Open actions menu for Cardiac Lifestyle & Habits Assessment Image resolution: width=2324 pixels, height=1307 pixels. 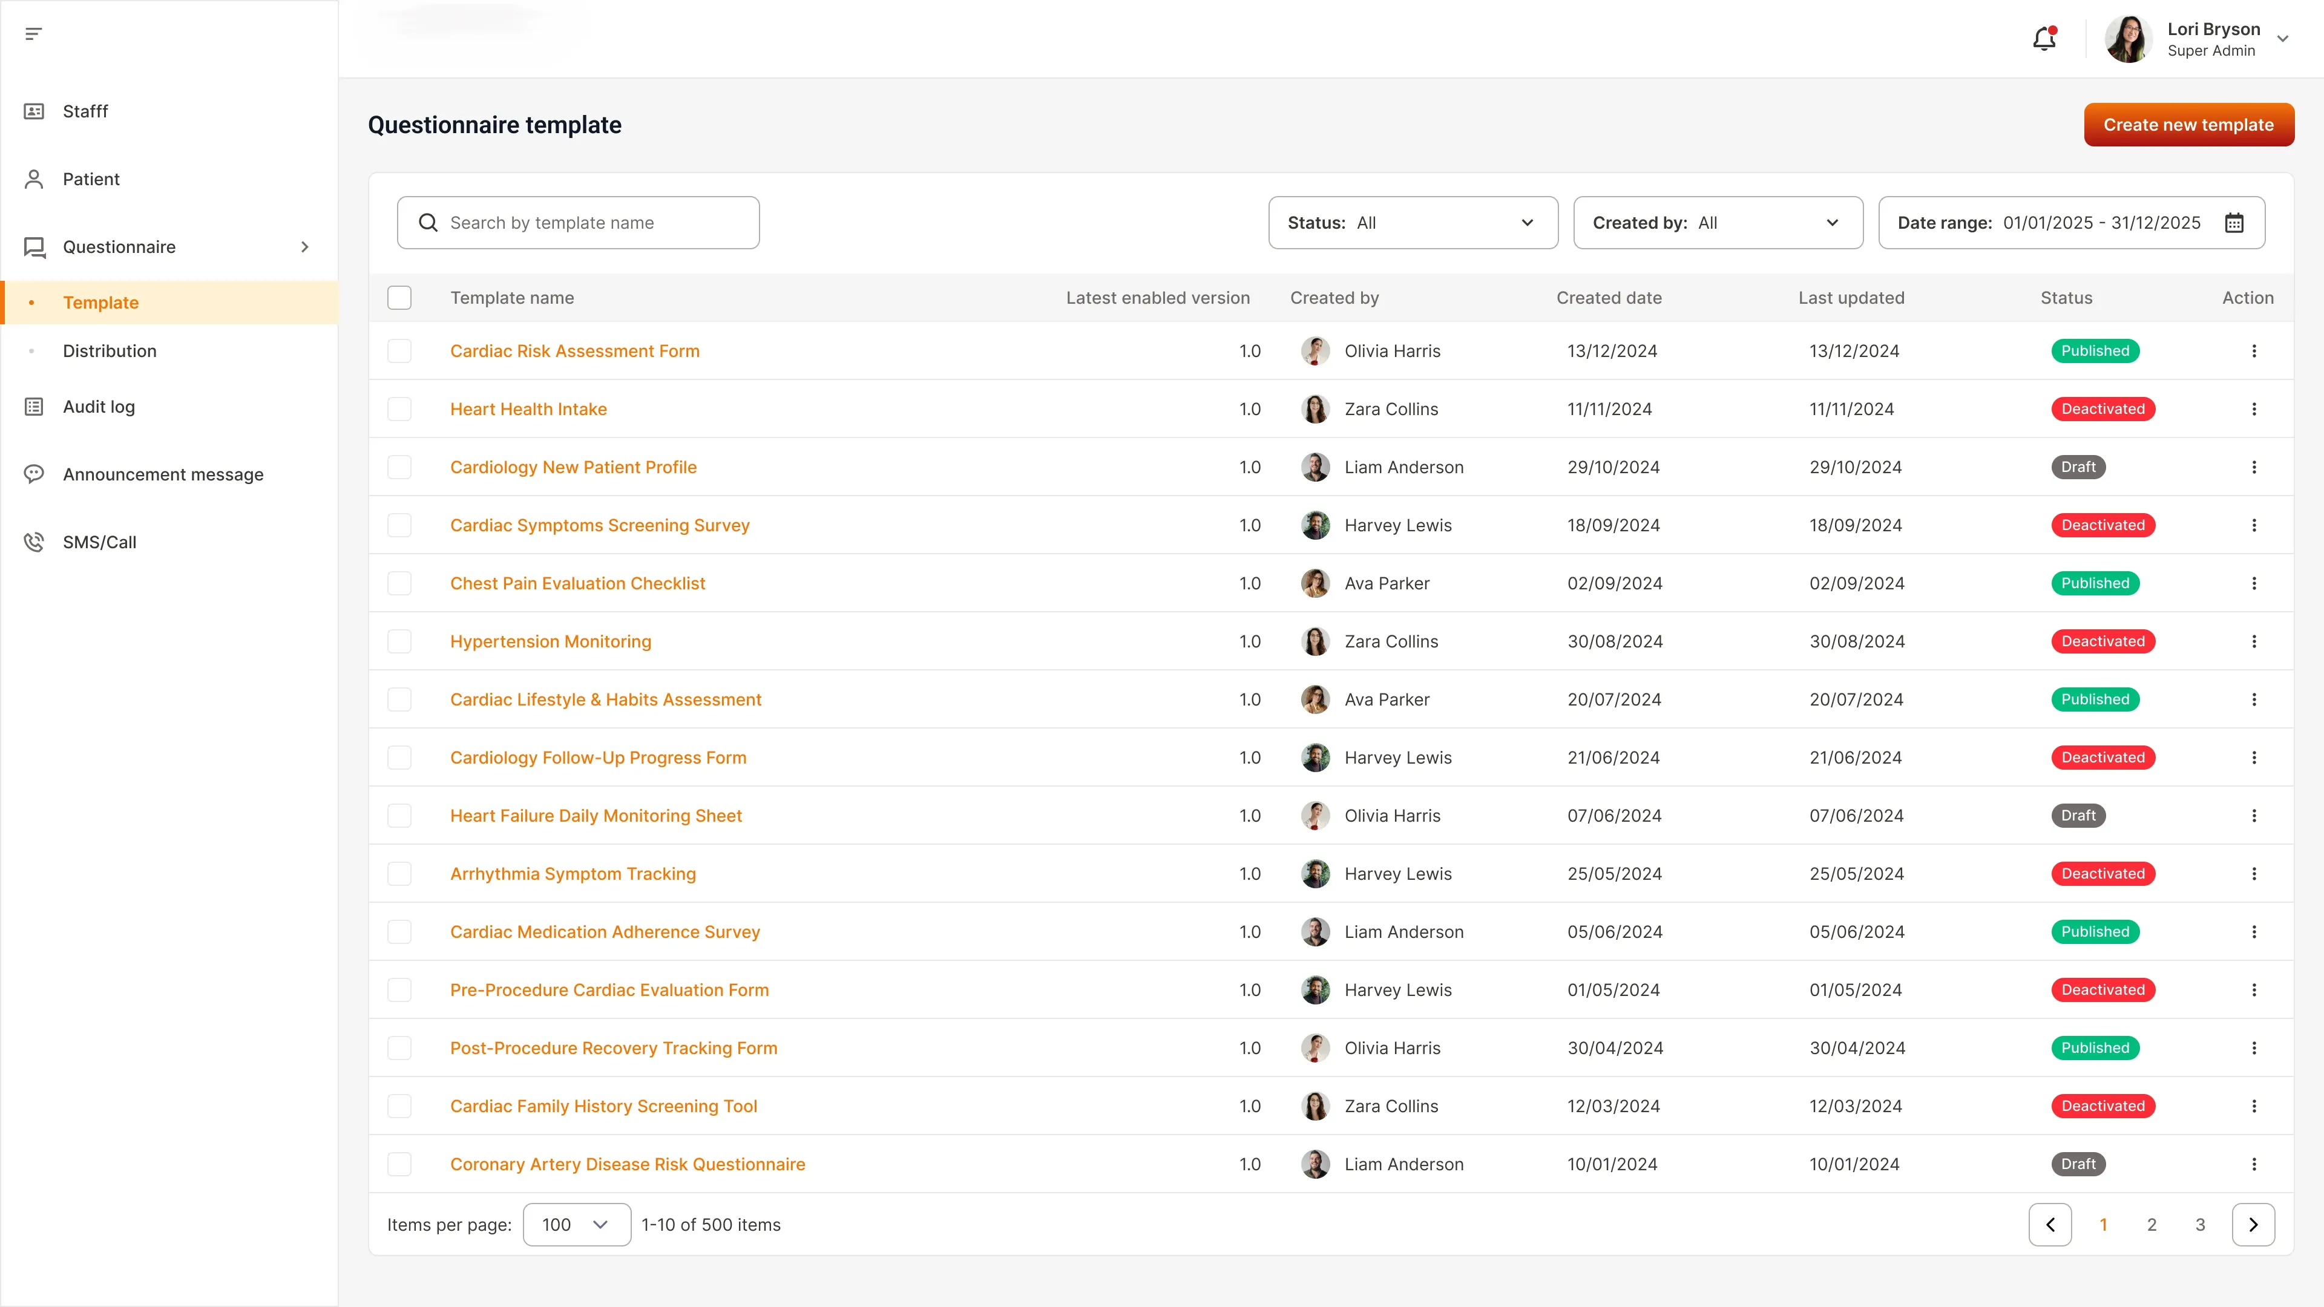2254,700
